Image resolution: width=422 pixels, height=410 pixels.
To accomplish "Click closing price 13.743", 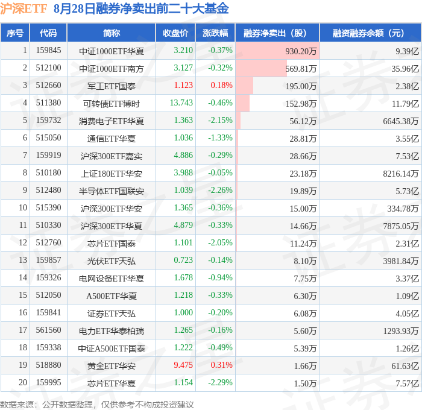I will tap(181, 103).
